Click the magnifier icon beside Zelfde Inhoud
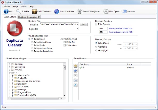 point(29,39)
